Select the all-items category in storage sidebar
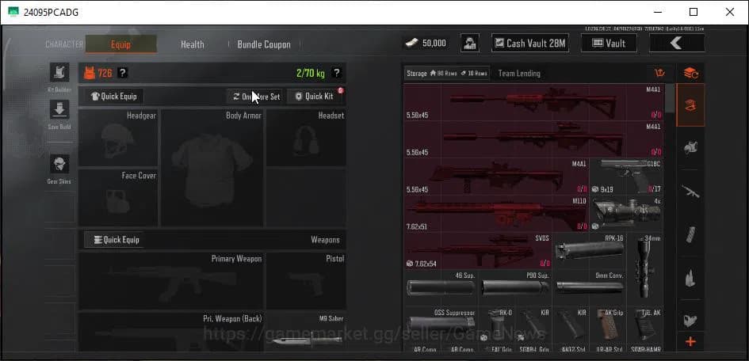The image size is (749, 361). [690, 105]
